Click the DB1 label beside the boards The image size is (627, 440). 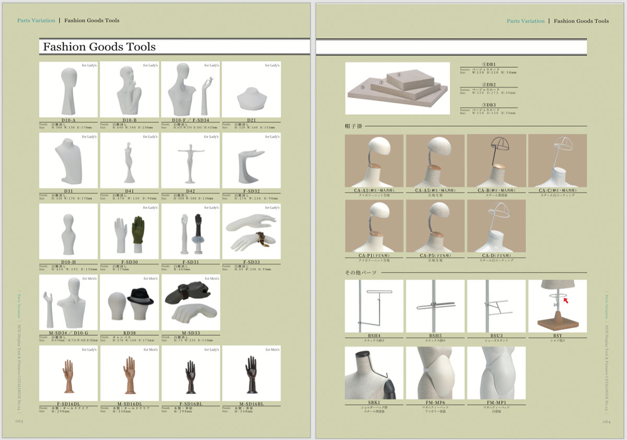pyautogui.click(x=488, y=64)
